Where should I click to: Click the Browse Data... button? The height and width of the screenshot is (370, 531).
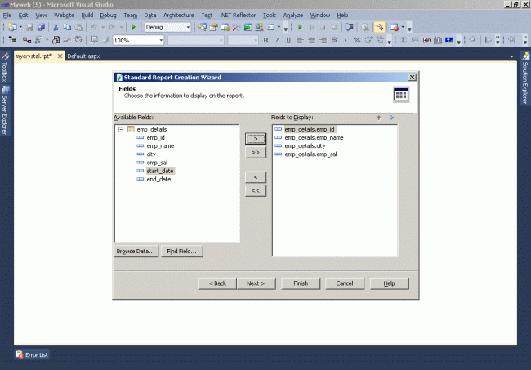tap(136, 252)
